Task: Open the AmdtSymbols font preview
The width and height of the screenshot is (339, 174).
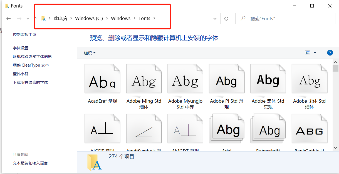Action: (144, 128)
